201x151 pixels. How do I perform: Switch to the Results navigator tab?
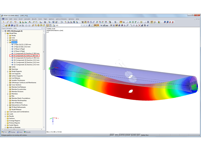27,132
